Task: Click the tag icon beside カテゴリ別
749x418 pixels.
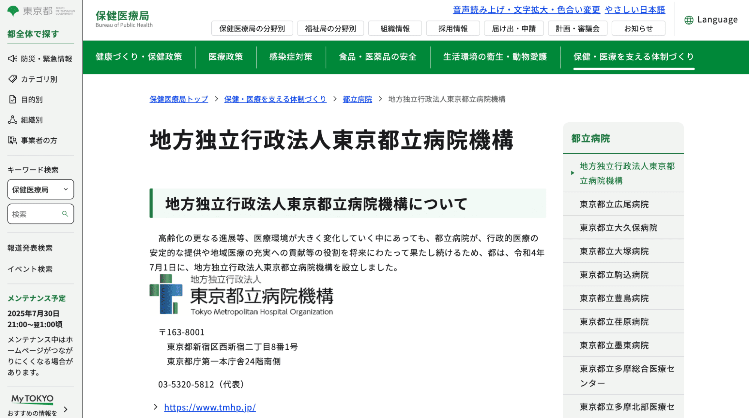Action: pos(12,79)
